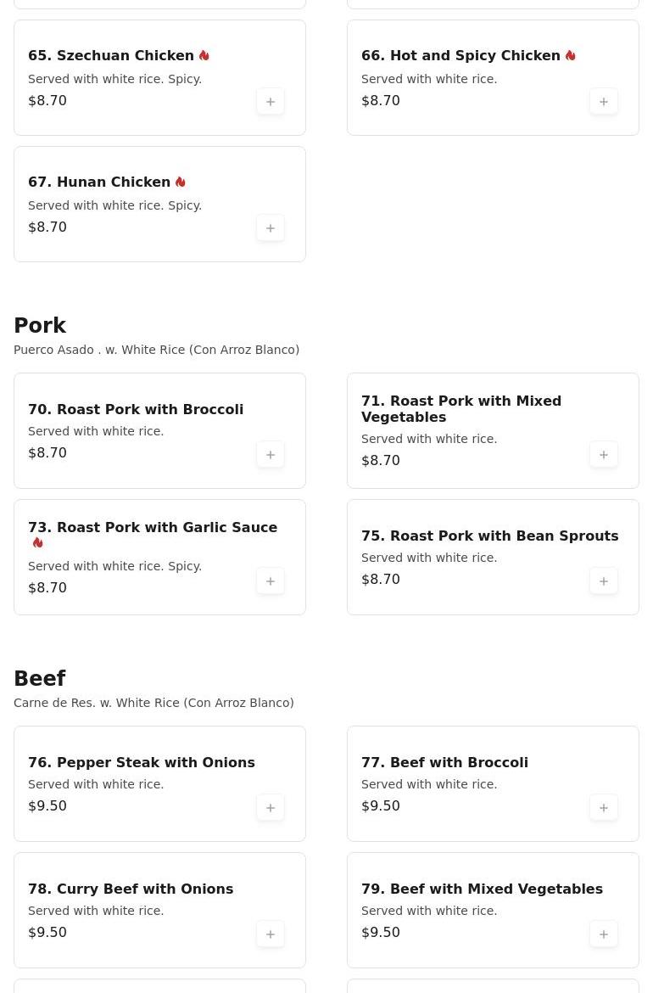
Task: Click spicy flame icon on Szechuan Chicken
Action: [204, 55]
